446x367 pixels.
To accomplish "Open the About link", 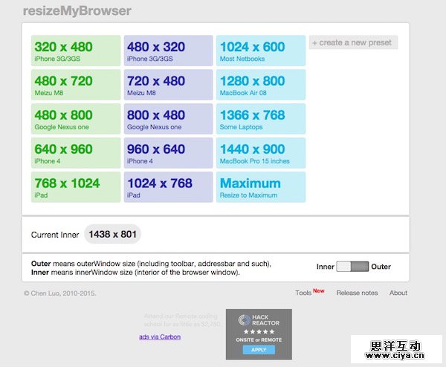I will [x=398, y=293].
